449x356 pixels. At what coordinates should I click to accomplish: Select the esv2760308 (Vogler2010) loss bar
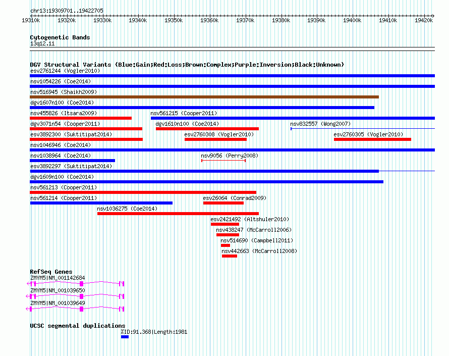pyautogui.click(x=215, y=139)
